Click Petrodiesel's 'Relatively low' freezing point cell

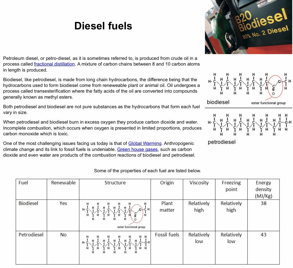(231, 248)
